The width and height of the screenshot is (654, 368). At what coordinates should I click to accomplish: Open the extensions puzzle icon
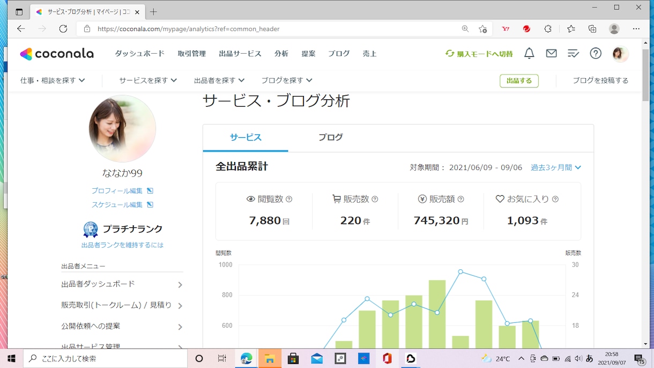[x=548, y=28]
